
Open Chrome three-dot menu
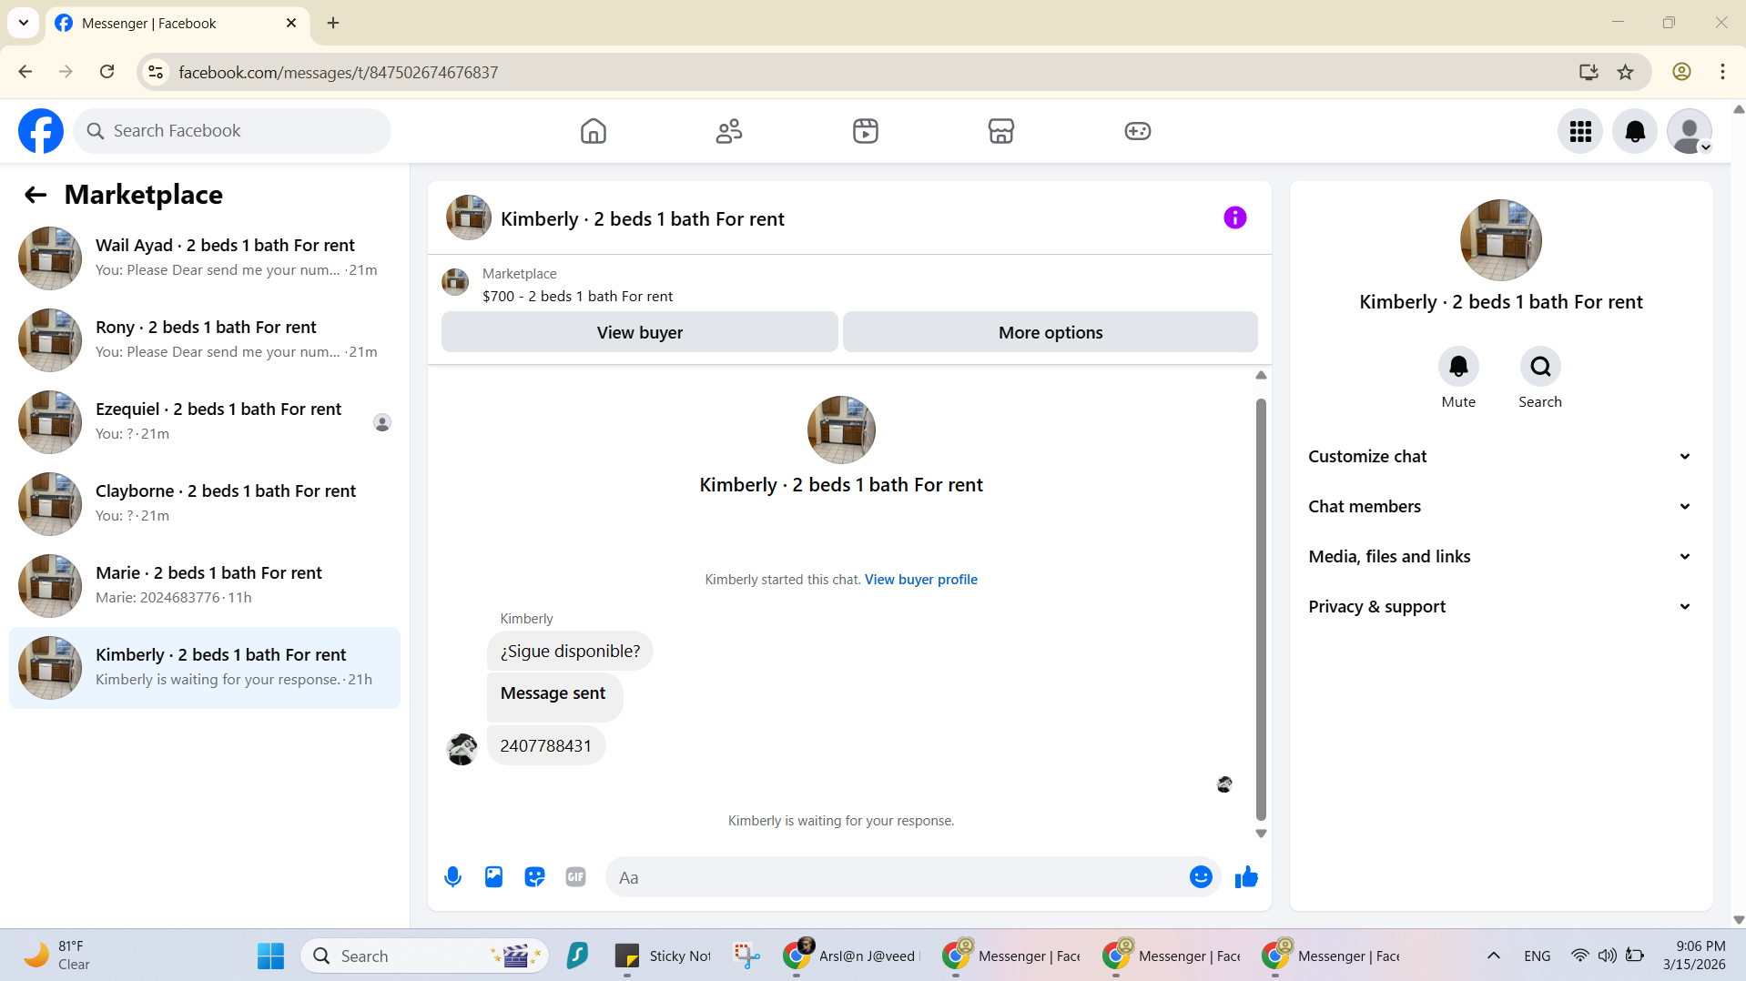1722,72
